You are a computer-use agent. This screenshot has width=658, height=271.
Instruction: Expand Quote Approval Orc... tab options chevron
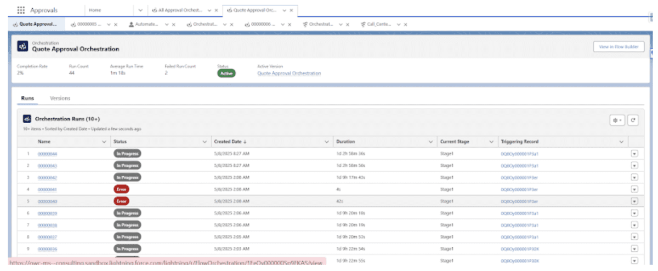284,10
